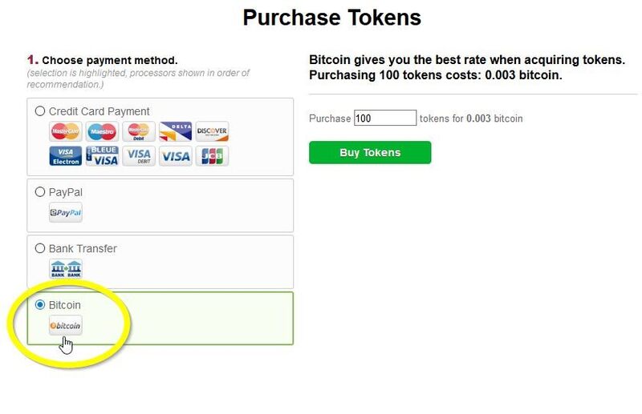642x414 pixels.
Task: Click the Bleue Visa card icon
Action: pyautogui.click(x=102, y=156)
